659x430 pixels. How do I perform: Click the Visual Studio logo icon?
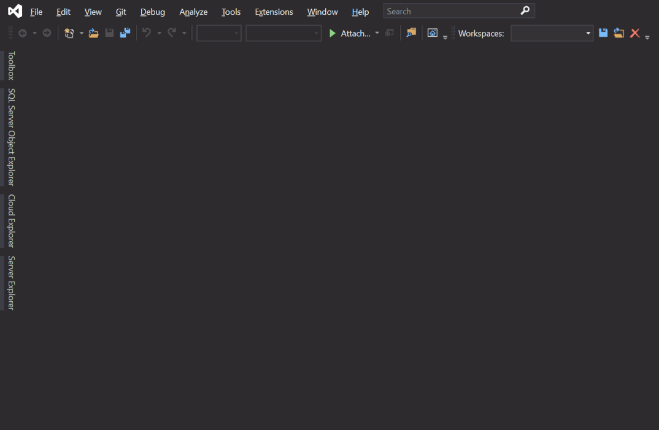point(15,11)
